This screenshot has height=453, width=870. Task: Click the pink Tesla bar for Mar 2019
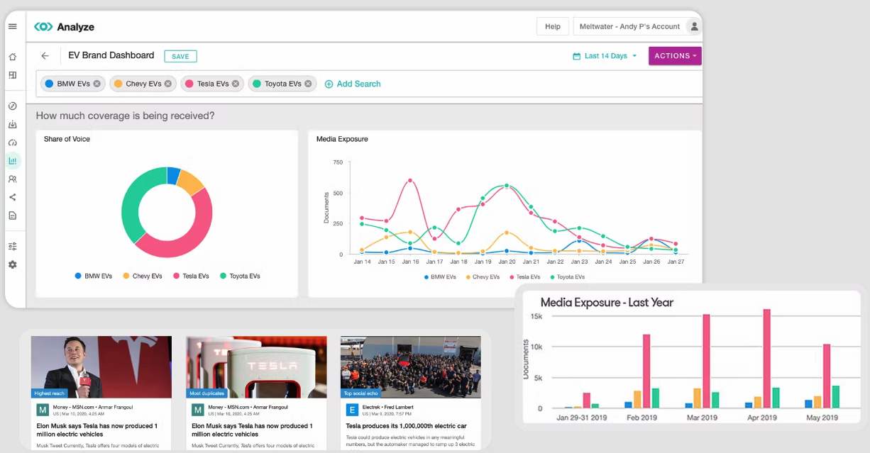point(706,361)
